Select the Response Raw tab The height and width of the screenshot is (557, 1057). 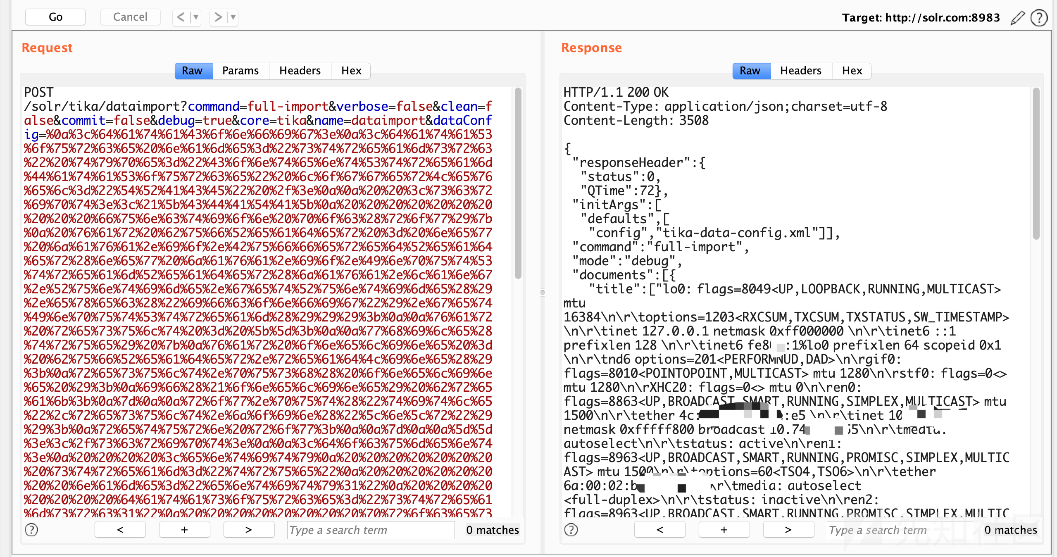tap(751, 71)
